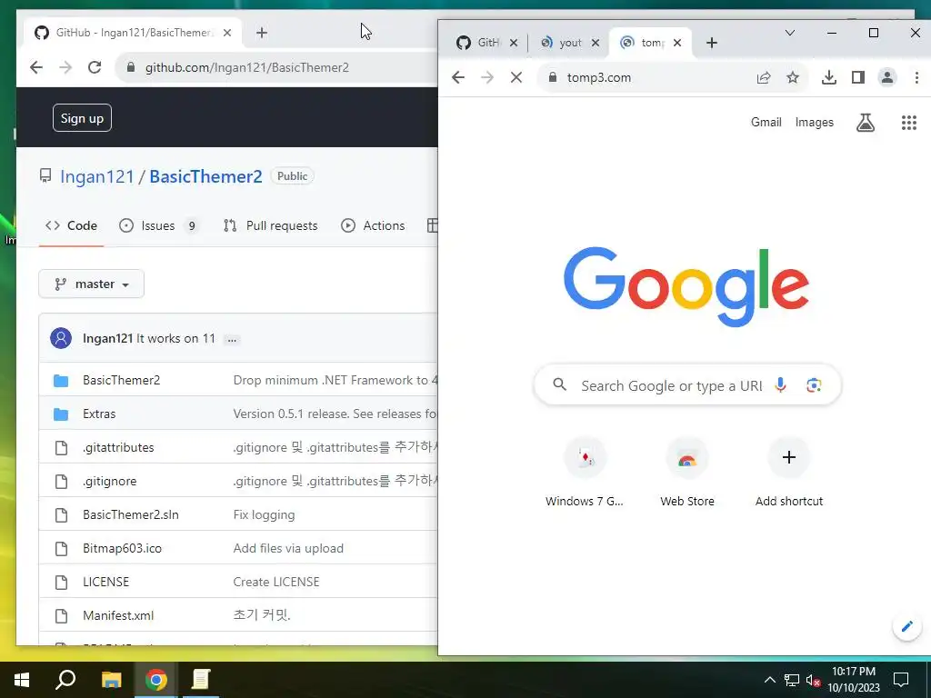Open notepad script icon on taskbar
Image resolution: width=931 pixels, height=698 pixels.
tap(201, 680)
